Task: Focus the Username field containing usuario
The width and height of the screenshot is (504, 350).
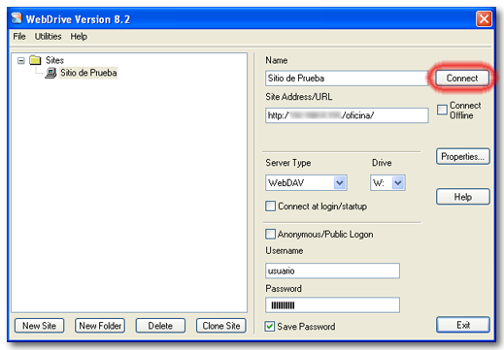Action: point(332,270)
